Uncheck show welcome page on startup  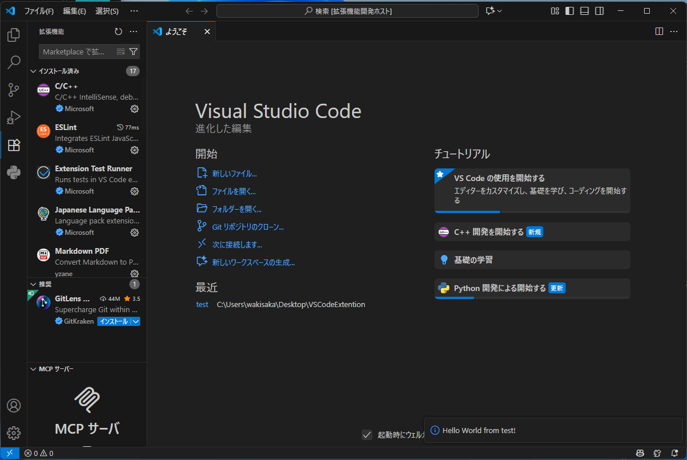(x=368, y=435)
